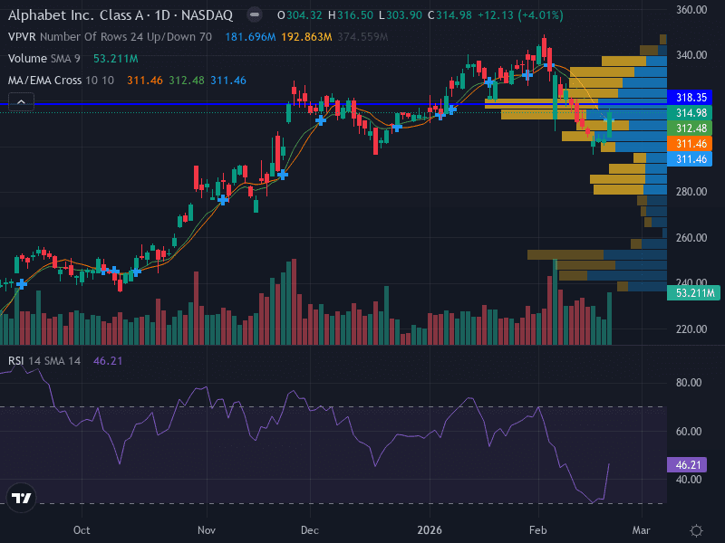This screenshot has width=725, height=543.
Task: Click the market status indicator next to NASDAQ
Action: point(254,14)
